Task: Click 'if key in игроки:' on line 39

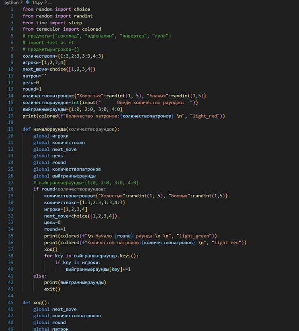Action: (78, 262)
